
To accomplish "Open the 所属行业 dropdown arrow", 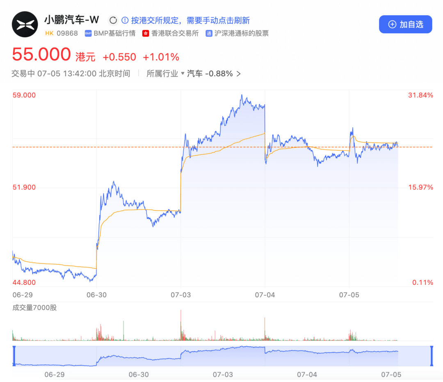I will 183,73.
